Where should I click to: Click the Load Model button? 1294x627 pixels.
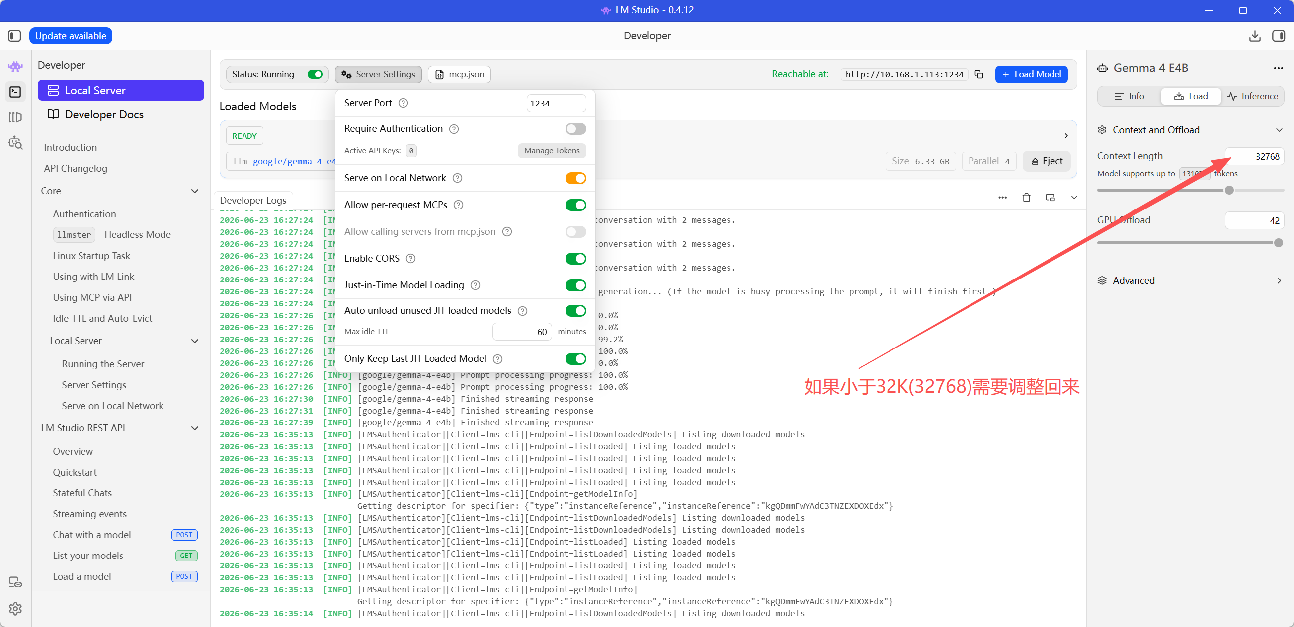point(1031,74)
